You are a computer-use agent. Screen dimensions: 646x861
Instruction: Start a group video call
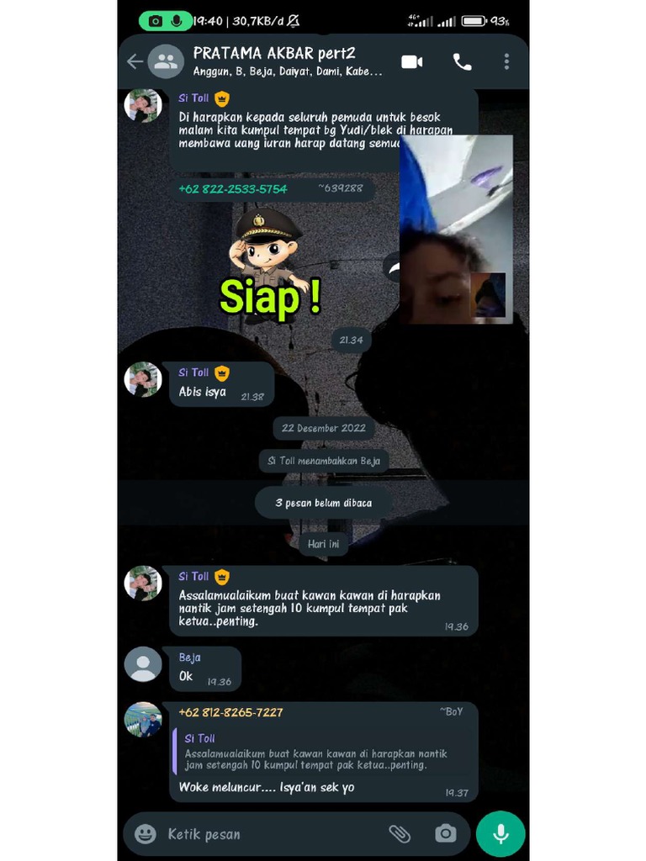(x=411, y=61)
